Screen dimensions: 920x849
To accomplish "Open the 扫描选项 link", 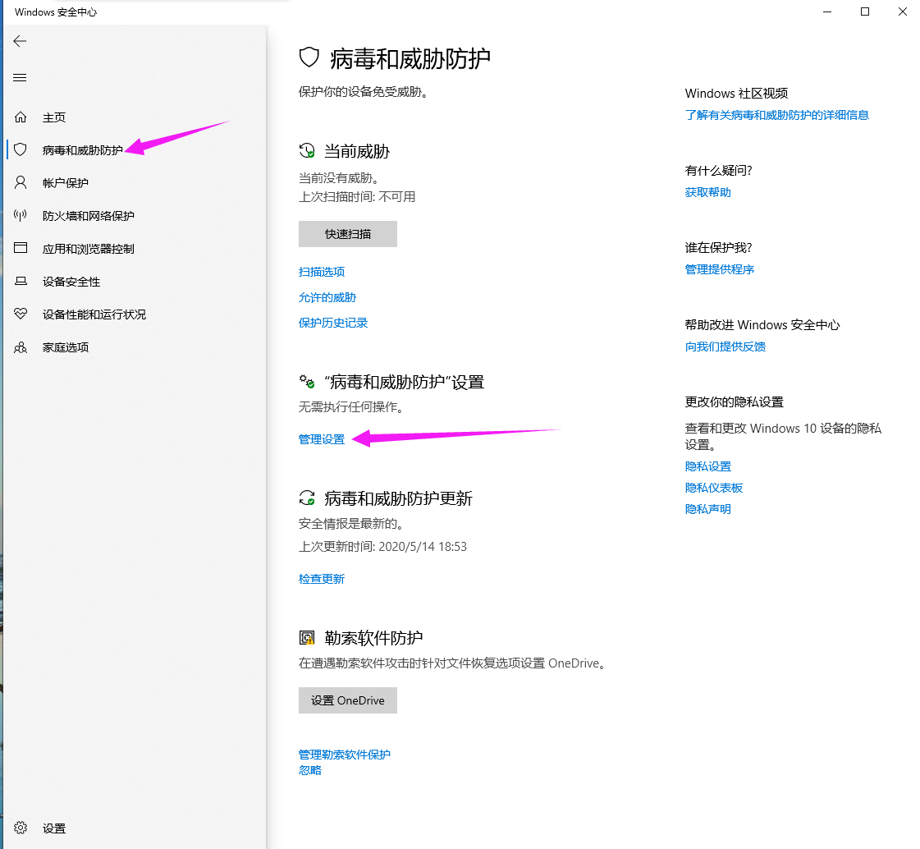I will [x=322, y=272].
